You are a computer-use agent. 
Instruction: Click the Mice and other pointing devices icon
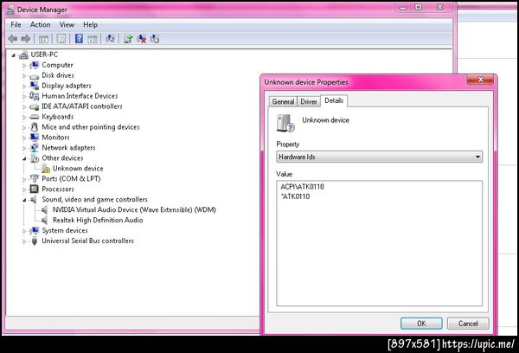coord(35,127)
